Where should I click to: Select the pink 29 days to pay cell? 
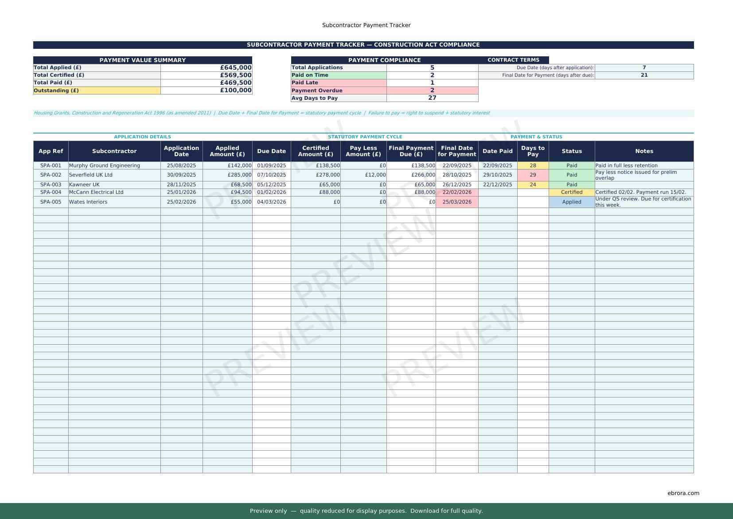532,175
